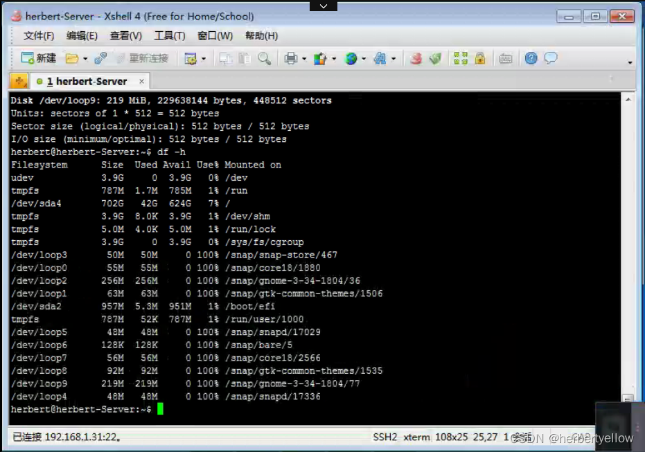Expand the Print dropdown arrow
Viewport: 645px width, 452px height.
(304, 59)
